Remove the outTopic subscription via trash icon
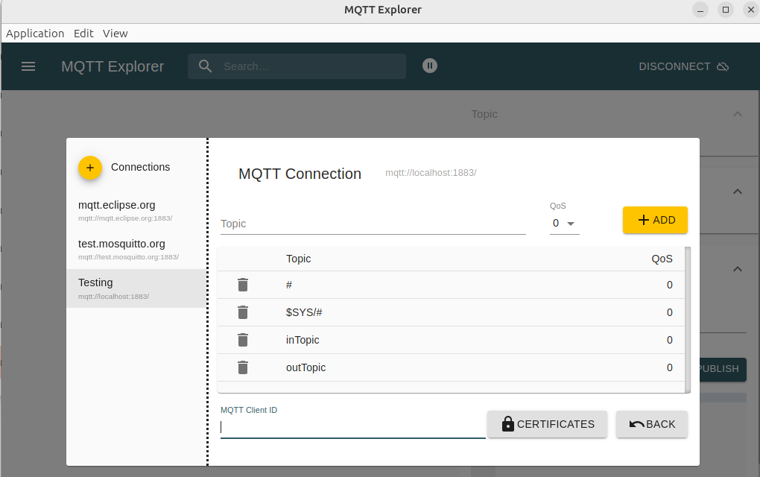The height and width of the screenshot is (477, 760). click(242, 367)
